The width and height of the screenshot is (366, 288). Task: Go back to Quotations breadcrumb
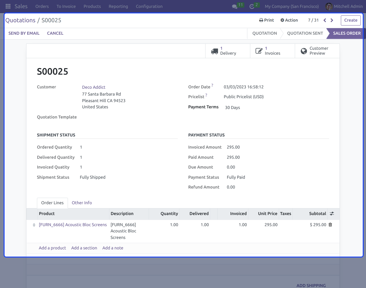pyautogui.click(x=20, y=20)
